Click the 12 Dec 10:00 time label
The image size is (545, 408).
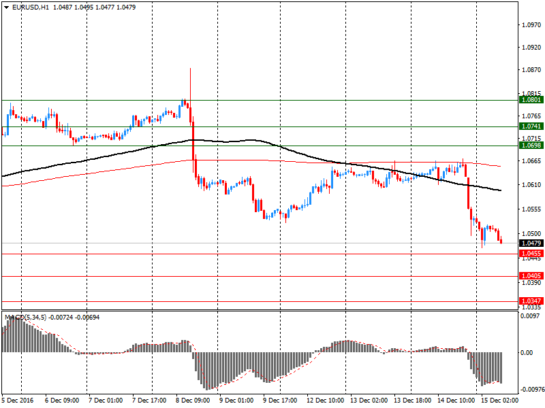[x=326, y=401]
